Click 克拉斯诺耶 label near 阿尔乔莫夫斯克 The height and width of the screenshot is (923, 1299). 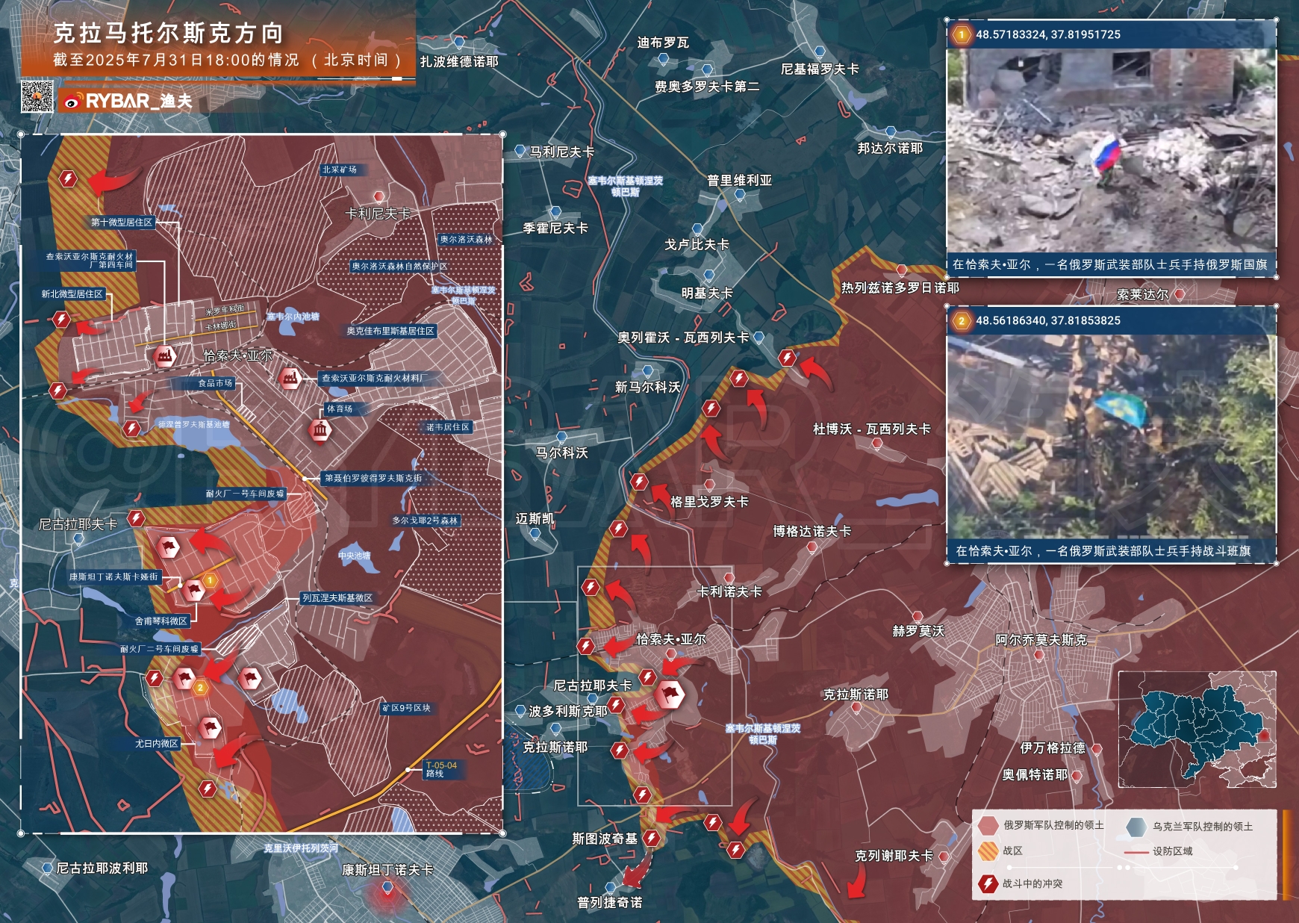click(x=856, y=694)
